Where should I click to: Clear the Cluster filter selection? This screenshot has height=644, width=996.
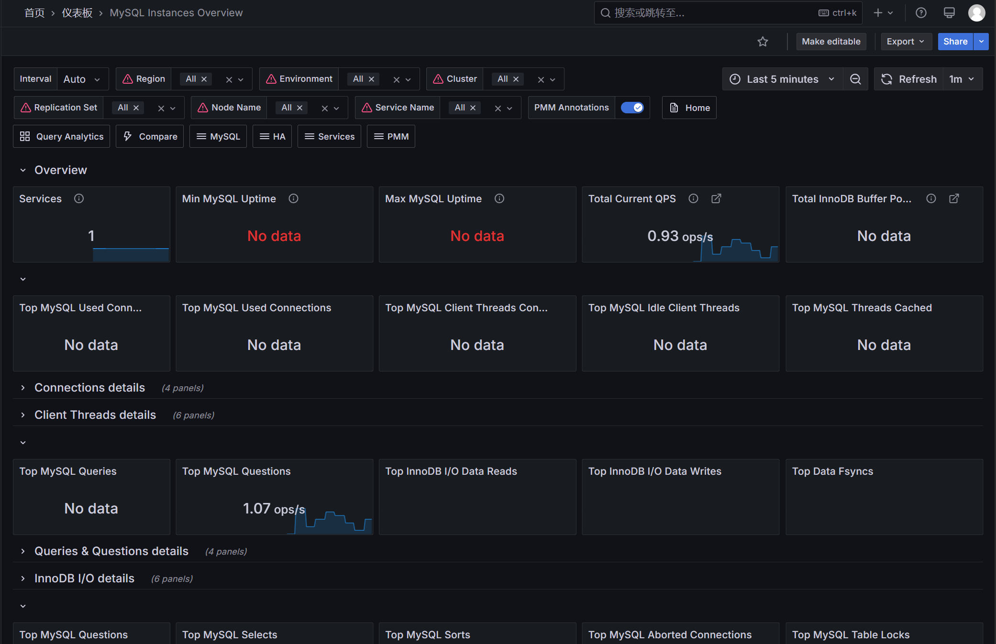[541, 79]
